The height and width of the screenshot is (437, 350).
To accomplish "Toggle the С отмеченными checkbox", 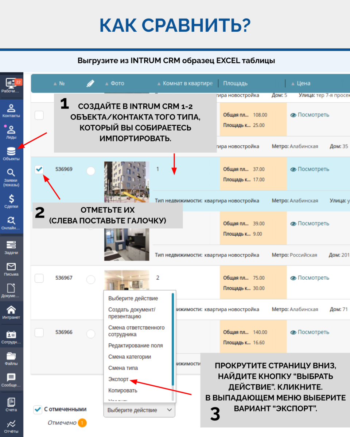I will pyautogui.click(x=37, y=409).
